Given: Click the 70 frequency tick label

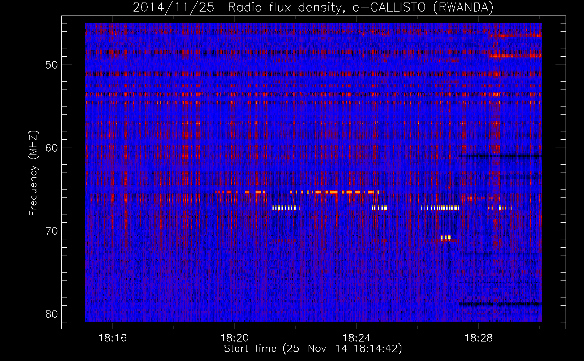Looking at the screenshot, I should [52, 231].
